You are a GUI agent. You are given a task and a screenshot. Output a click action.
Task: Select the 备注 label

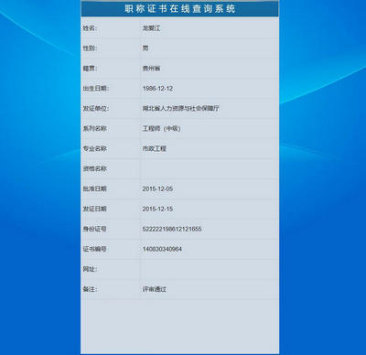point(90,289)
